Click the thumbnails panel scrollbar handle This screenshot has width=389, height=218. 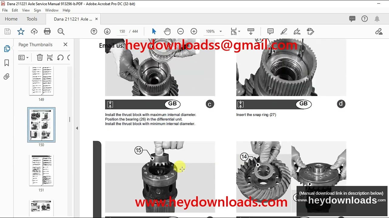[70, 119]
